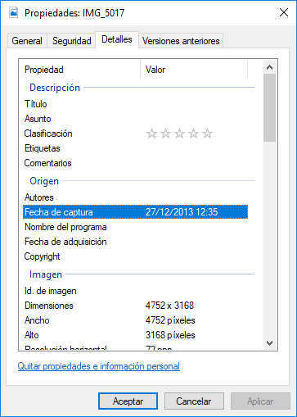This screenshot has width=297, height=417.
Task: Set rating to one star
Action: coord(151,134)
